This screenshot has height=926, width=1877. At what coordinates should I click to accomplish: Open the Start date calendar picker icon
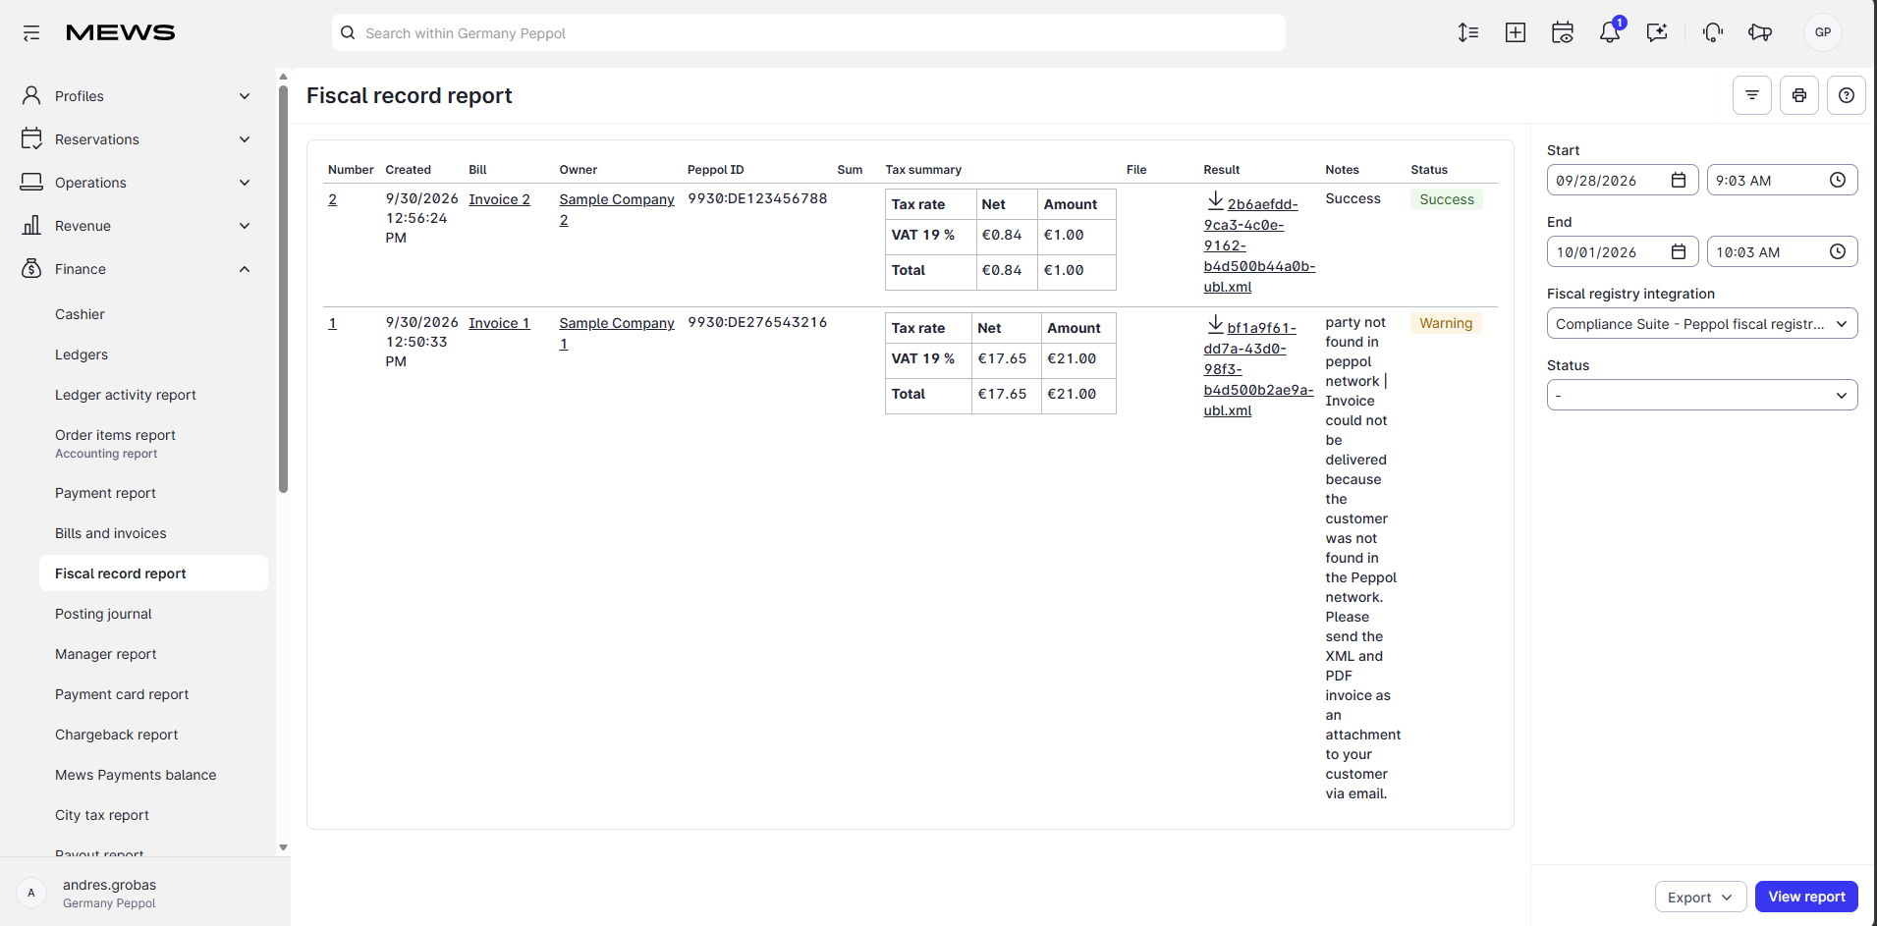tap(1679, 180)
